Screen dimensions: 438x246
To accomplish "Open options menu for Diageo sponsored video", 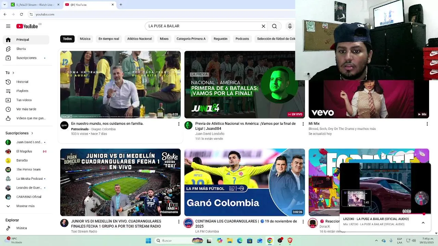I will point(179,124).
